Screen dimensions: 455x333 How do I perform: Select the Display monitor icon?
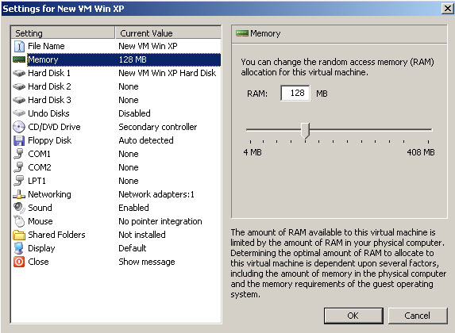19,248
